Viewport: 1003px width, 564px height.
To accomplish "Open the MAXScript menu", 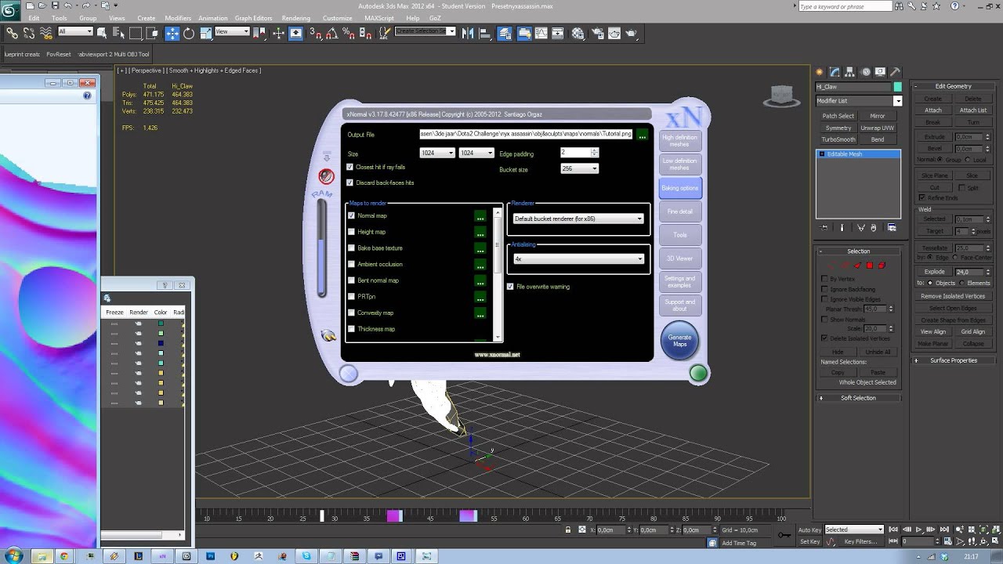I will pos(379,18).
